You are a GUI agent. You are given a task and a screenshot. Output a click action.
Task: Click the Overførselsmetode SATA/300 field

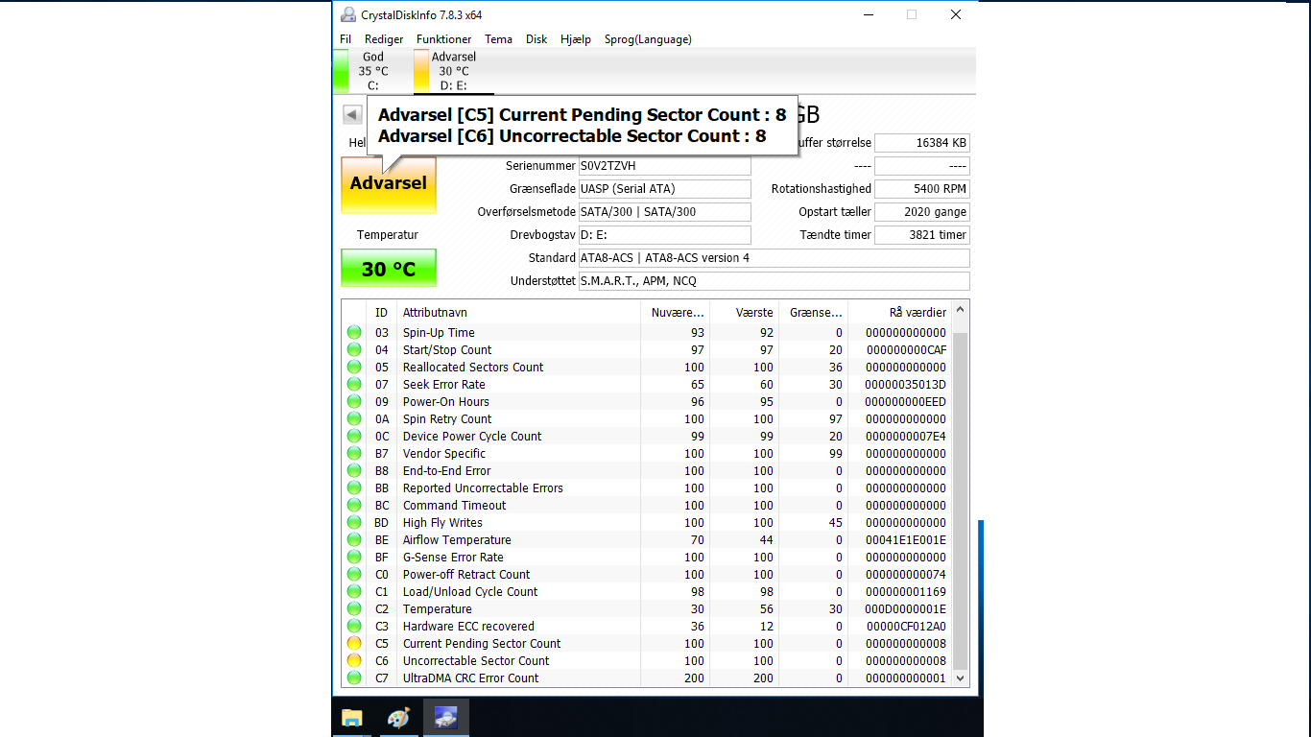pyautogui.click(x=664, y=212)
